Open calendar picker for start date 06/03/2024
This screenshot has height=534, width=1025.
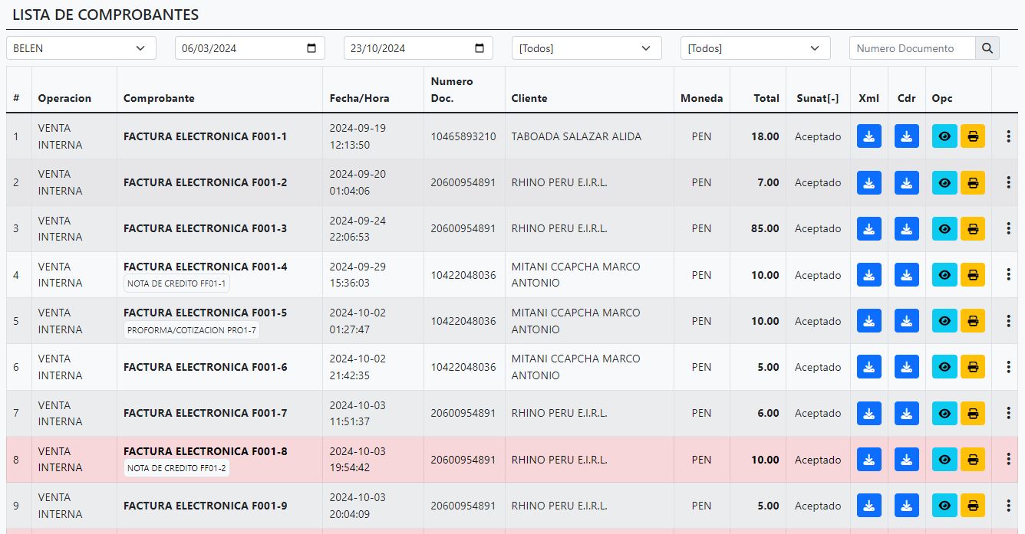pos(311,48)
